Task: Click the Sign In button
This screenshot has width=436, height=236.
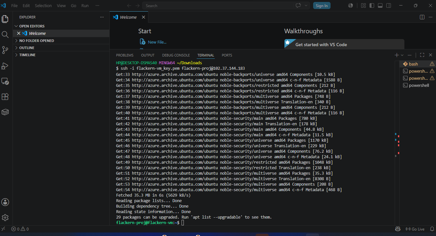Action: [322, 5]
